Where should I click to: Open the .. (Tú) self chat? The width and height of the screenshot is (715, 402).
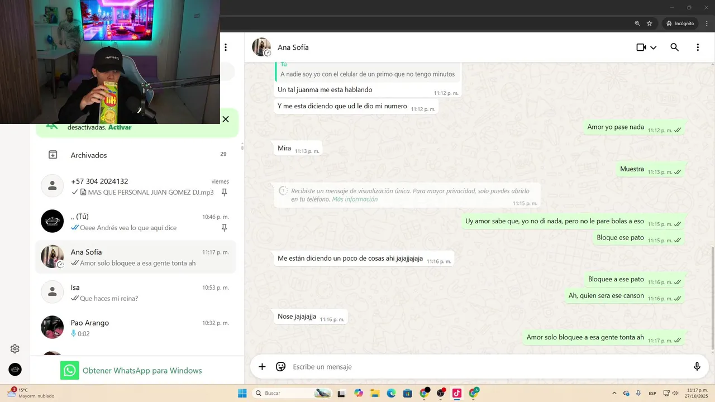136,222
